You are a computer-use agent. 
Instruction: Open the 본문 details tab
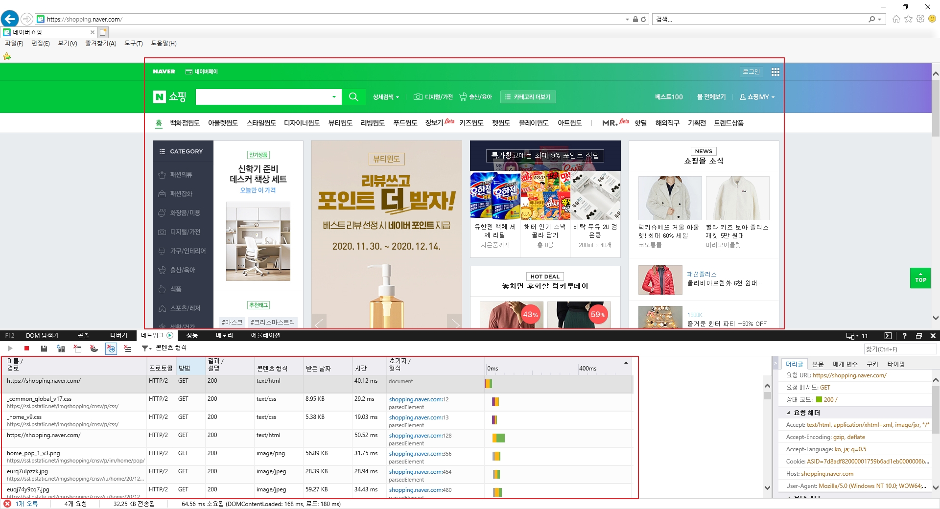(x=818, y=364)
